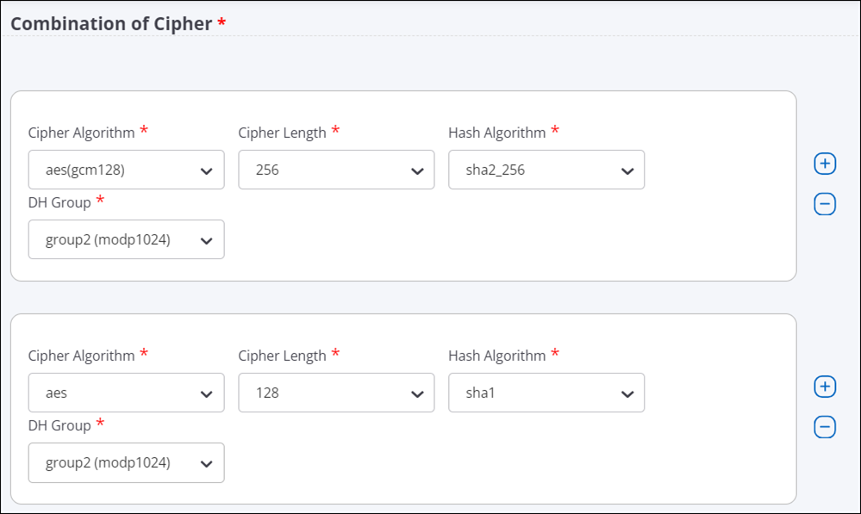Click the Hash Algorithm label above sha1
Image resolution: width=861 pixels, height=514 pixels.
pos(496,356)
